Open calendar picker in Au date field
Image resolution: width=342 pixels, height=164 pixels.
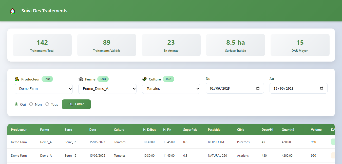(x=321, y=88)
